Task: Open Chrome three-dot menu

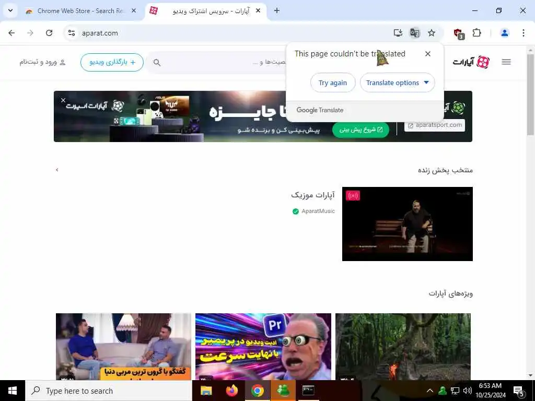Action: pyautogui.click(x=524, y=33)
